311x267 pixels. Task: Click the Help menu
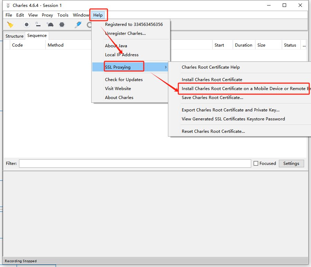[x=98, y=15]
